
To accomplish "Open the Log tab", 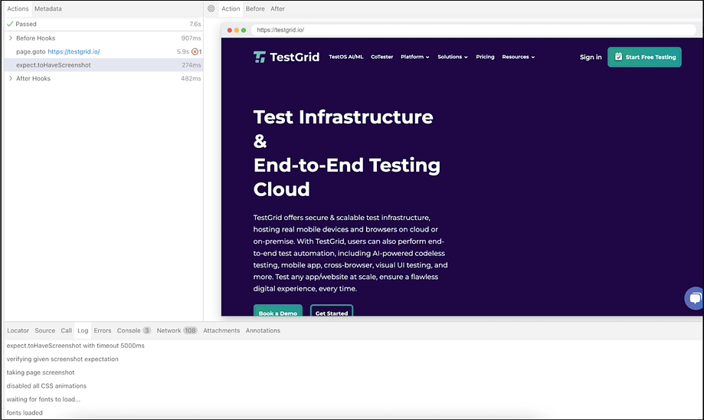I will pyautogui.click(x=83, y=330).
